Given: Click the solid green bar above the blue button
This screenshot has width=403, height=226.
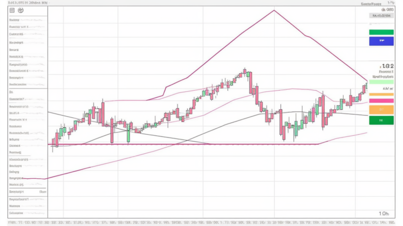Looking at the screenshot, I should click(381, 32).
